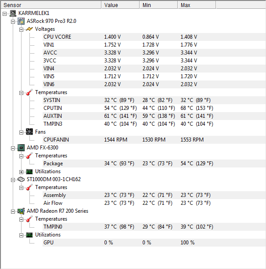Click the Sensor column header
This screenshot has height=269, width=266.
pyautogui.click(x=50, y=5)
